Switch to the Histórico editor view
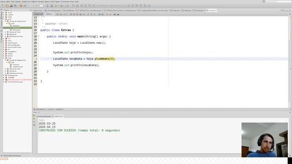 pyautogui.click(x=49, y=14)
